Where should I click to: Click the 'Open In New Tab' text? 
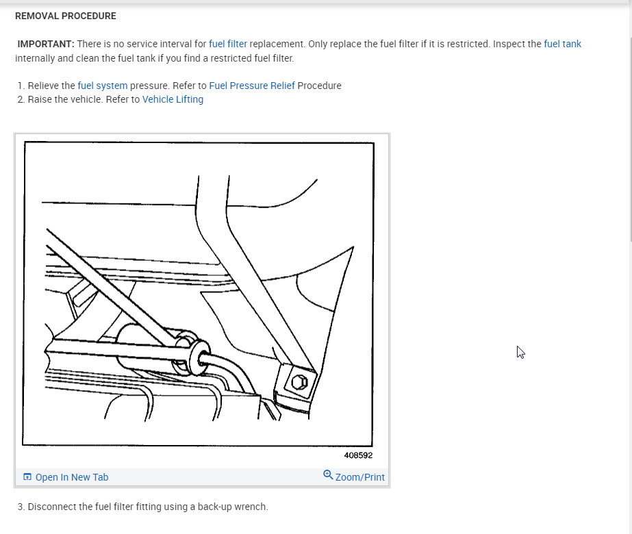click(x=72, y=477)
